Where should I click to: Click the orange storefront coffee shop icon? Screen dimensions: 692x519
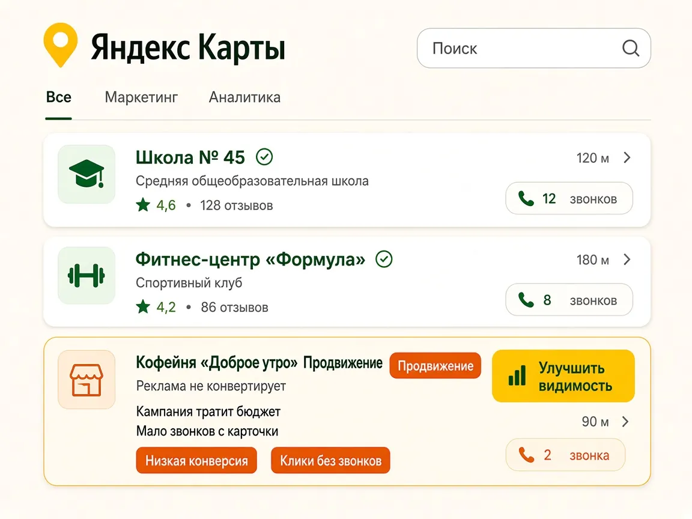point(86,380)
